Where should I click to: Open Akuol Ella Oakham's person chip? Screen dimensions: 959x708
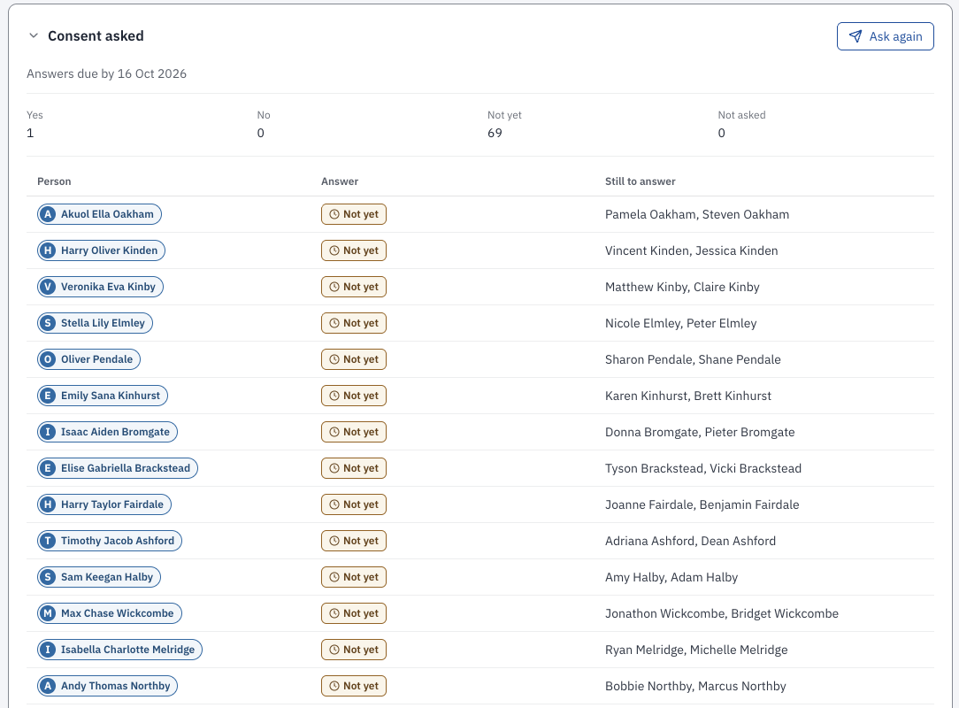100,214
